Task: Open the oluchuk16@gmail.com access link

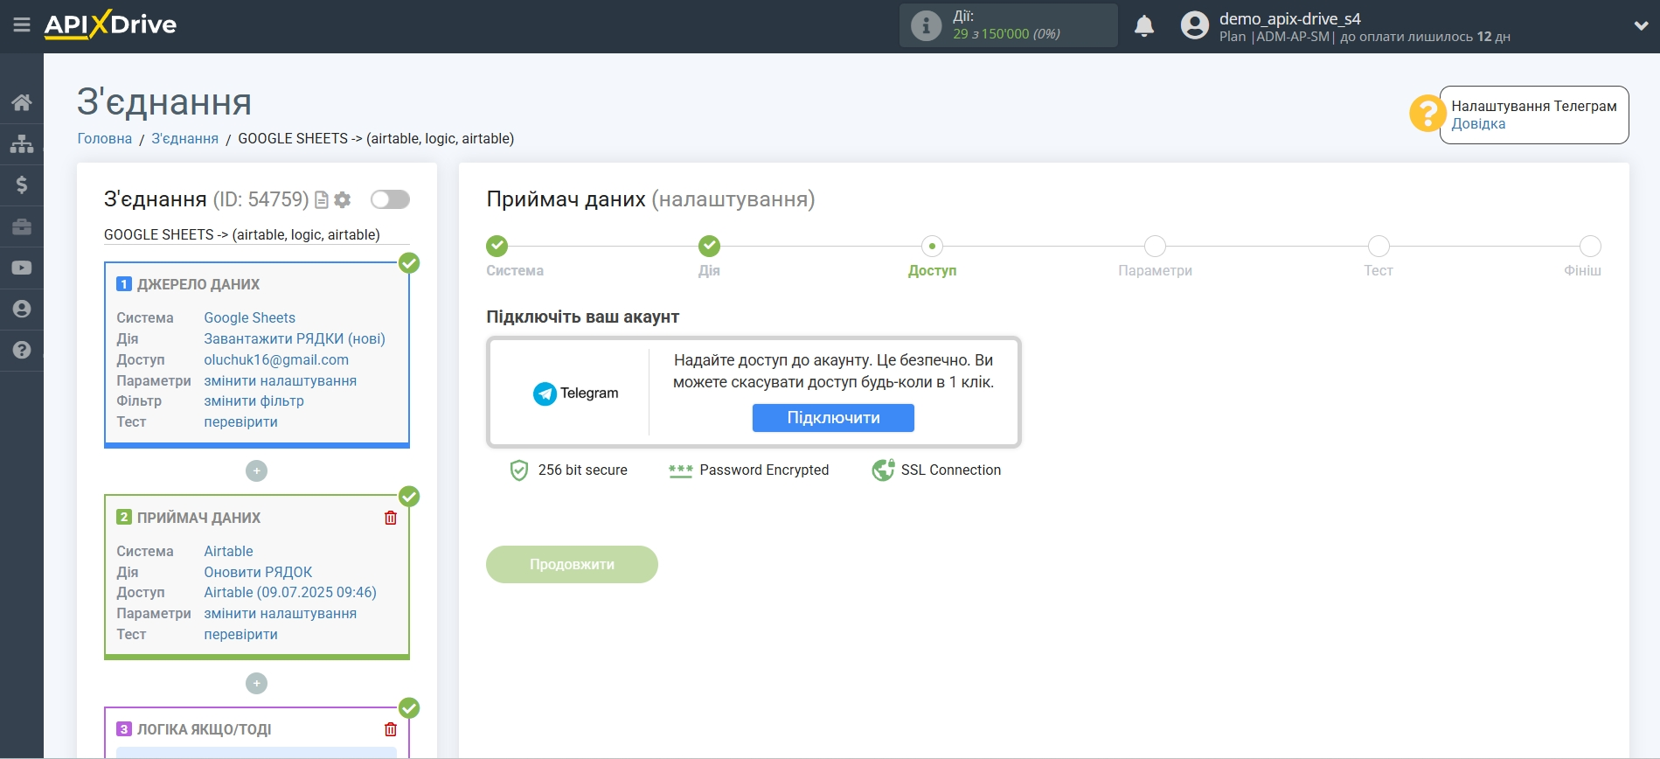Action: tap(276, 360)
